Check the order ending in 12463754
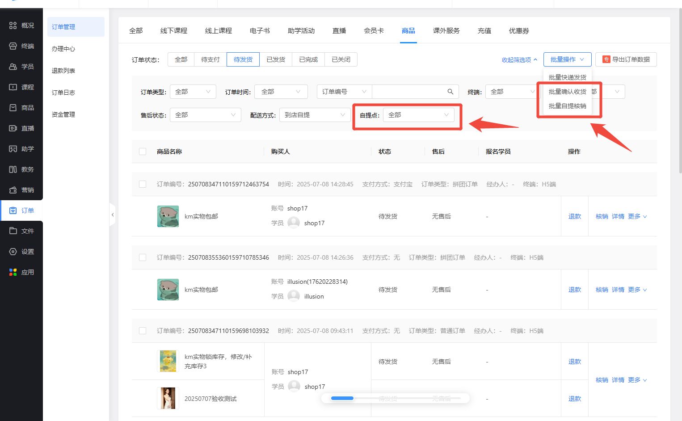 click(x=143, y=184)
